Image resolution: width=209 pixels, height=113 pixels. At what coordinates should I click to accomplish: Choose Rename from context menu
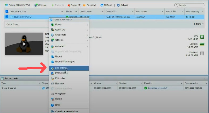coord(69,83)
